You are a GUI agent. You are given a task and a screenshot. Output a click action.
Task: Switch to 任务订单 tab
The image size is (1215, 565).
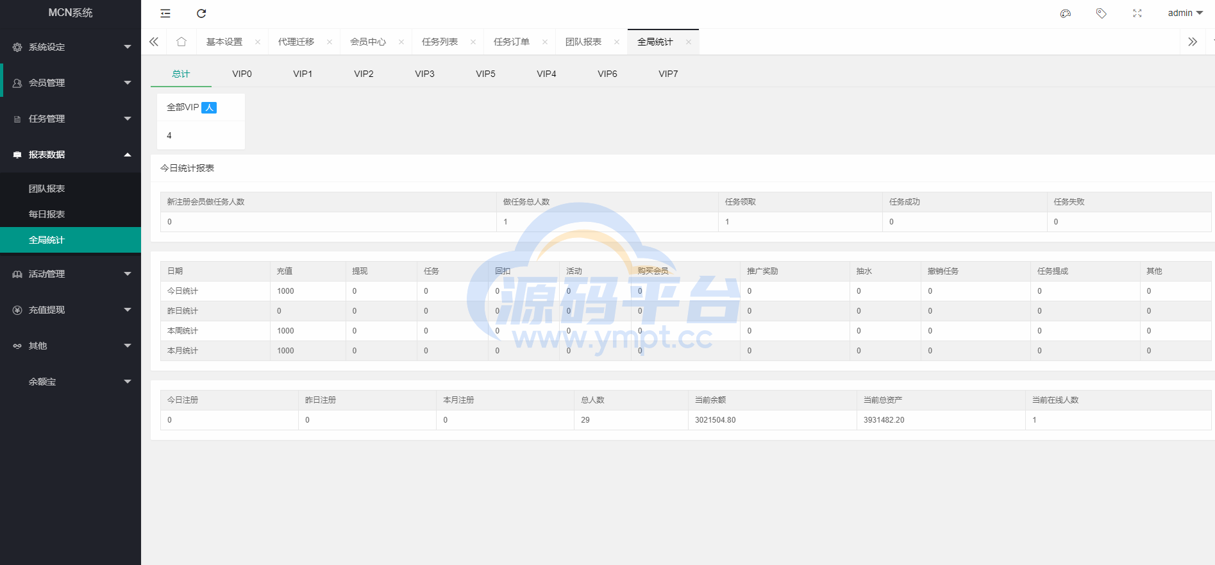(512, 42)
